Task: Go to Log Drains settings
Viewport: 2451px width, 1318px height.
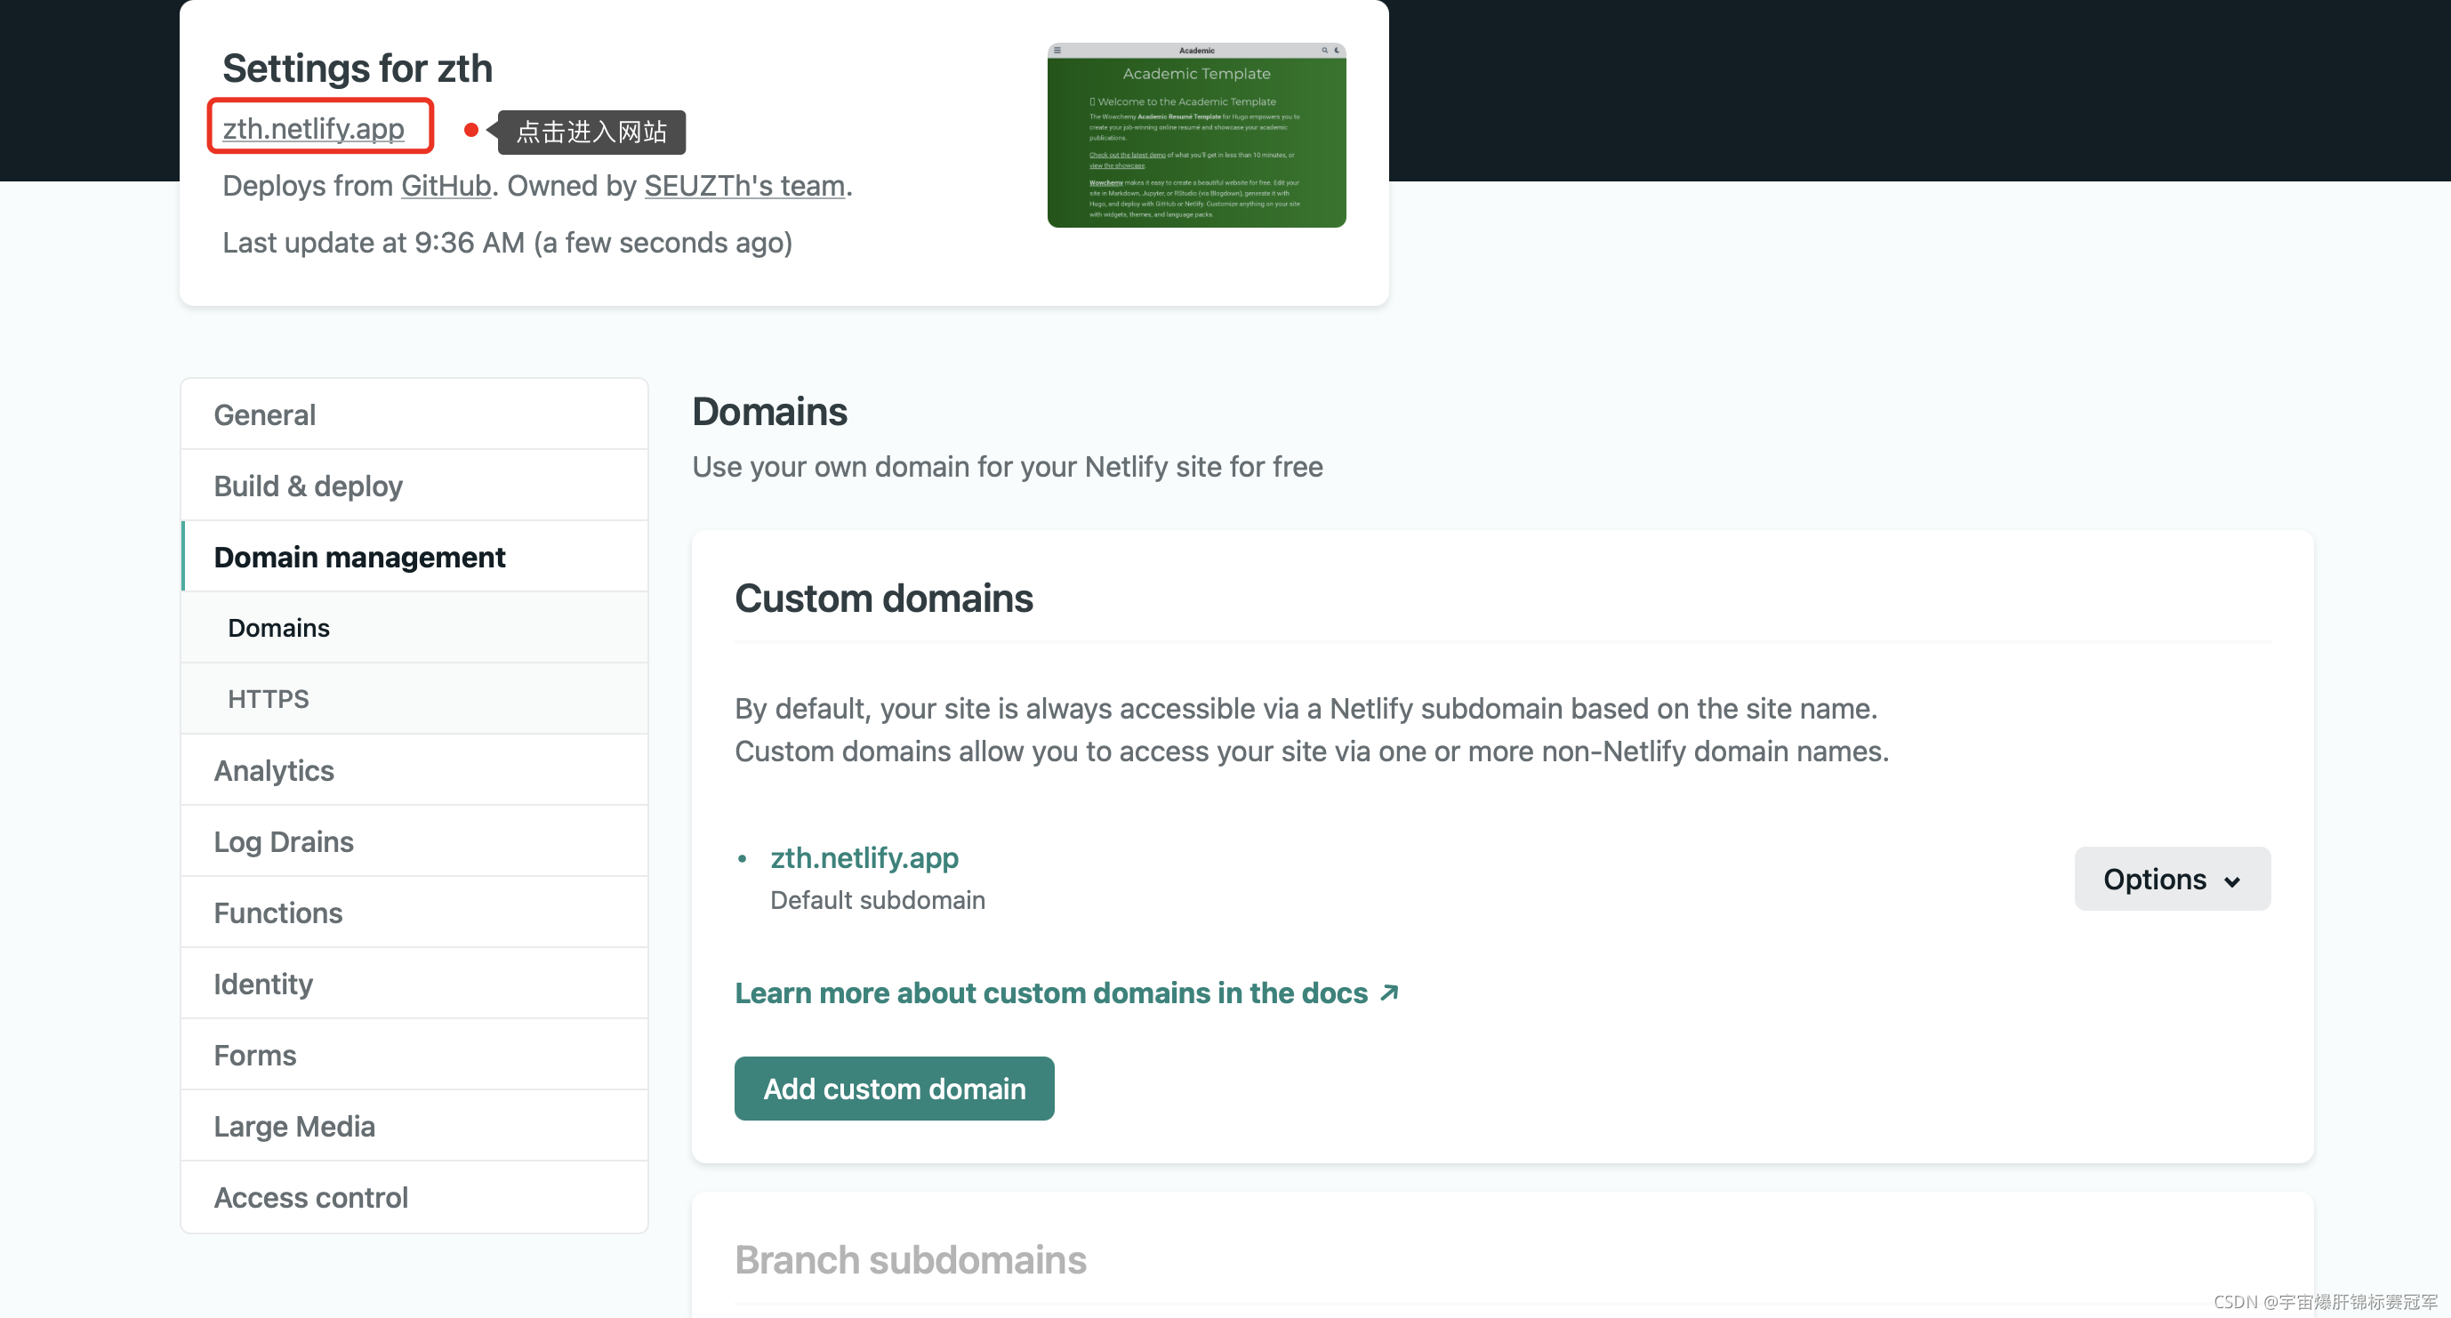Action: [x=283, y=842]
